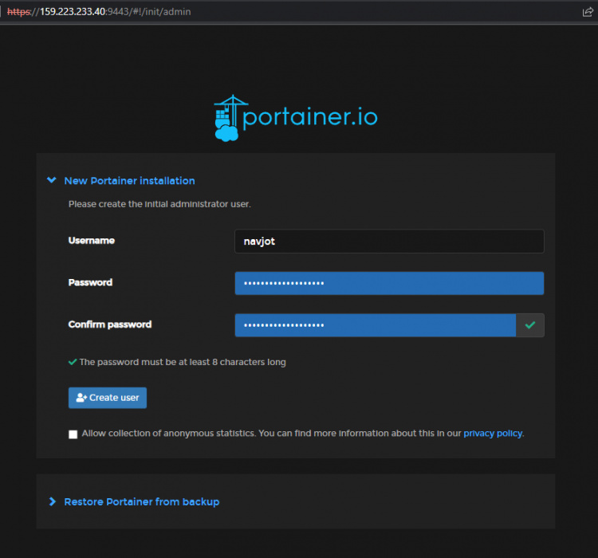Expand the Restore Portainer from backup chevron
The image size is (598, 558).
point(53,502)
